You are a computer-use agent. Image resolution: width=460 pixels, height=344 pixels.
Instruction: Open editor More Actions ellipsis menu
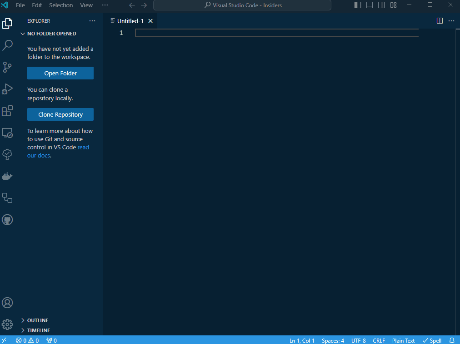451,21
